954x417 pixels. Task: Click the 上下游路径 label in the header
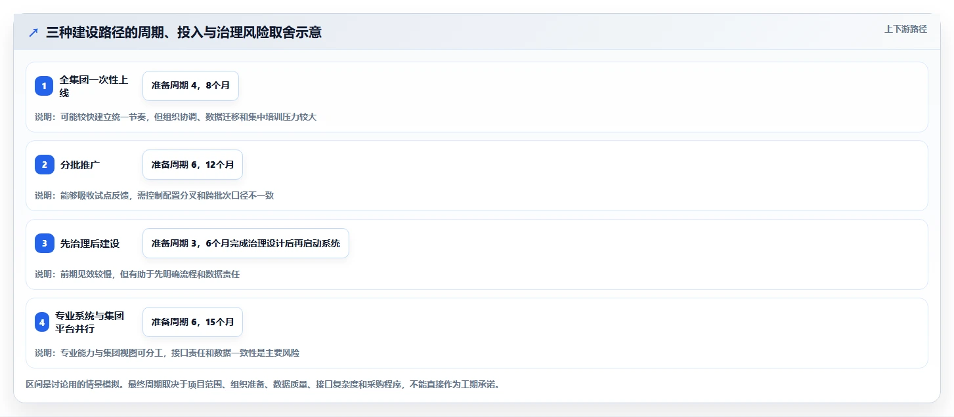click(905, 29)
